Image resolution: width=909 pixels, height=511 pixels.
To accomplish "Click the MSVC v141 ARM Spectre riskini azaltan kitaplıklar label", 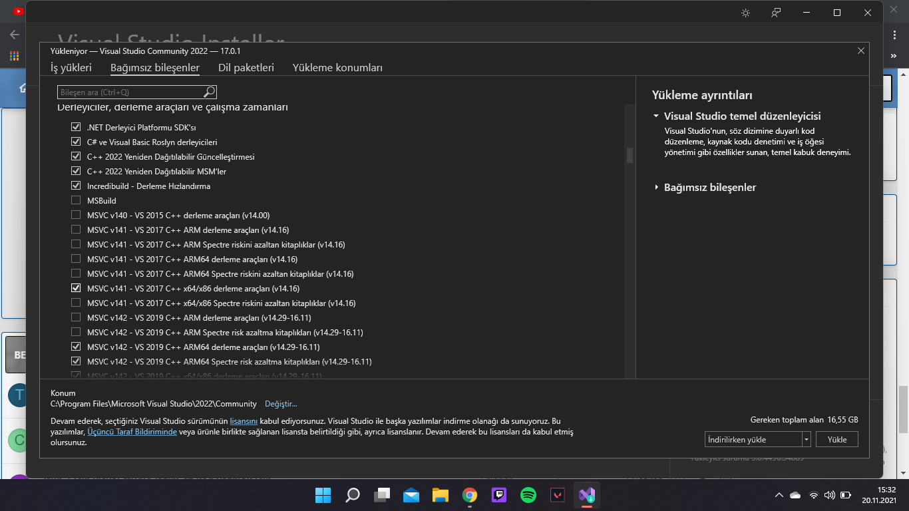I will [216, 244].
